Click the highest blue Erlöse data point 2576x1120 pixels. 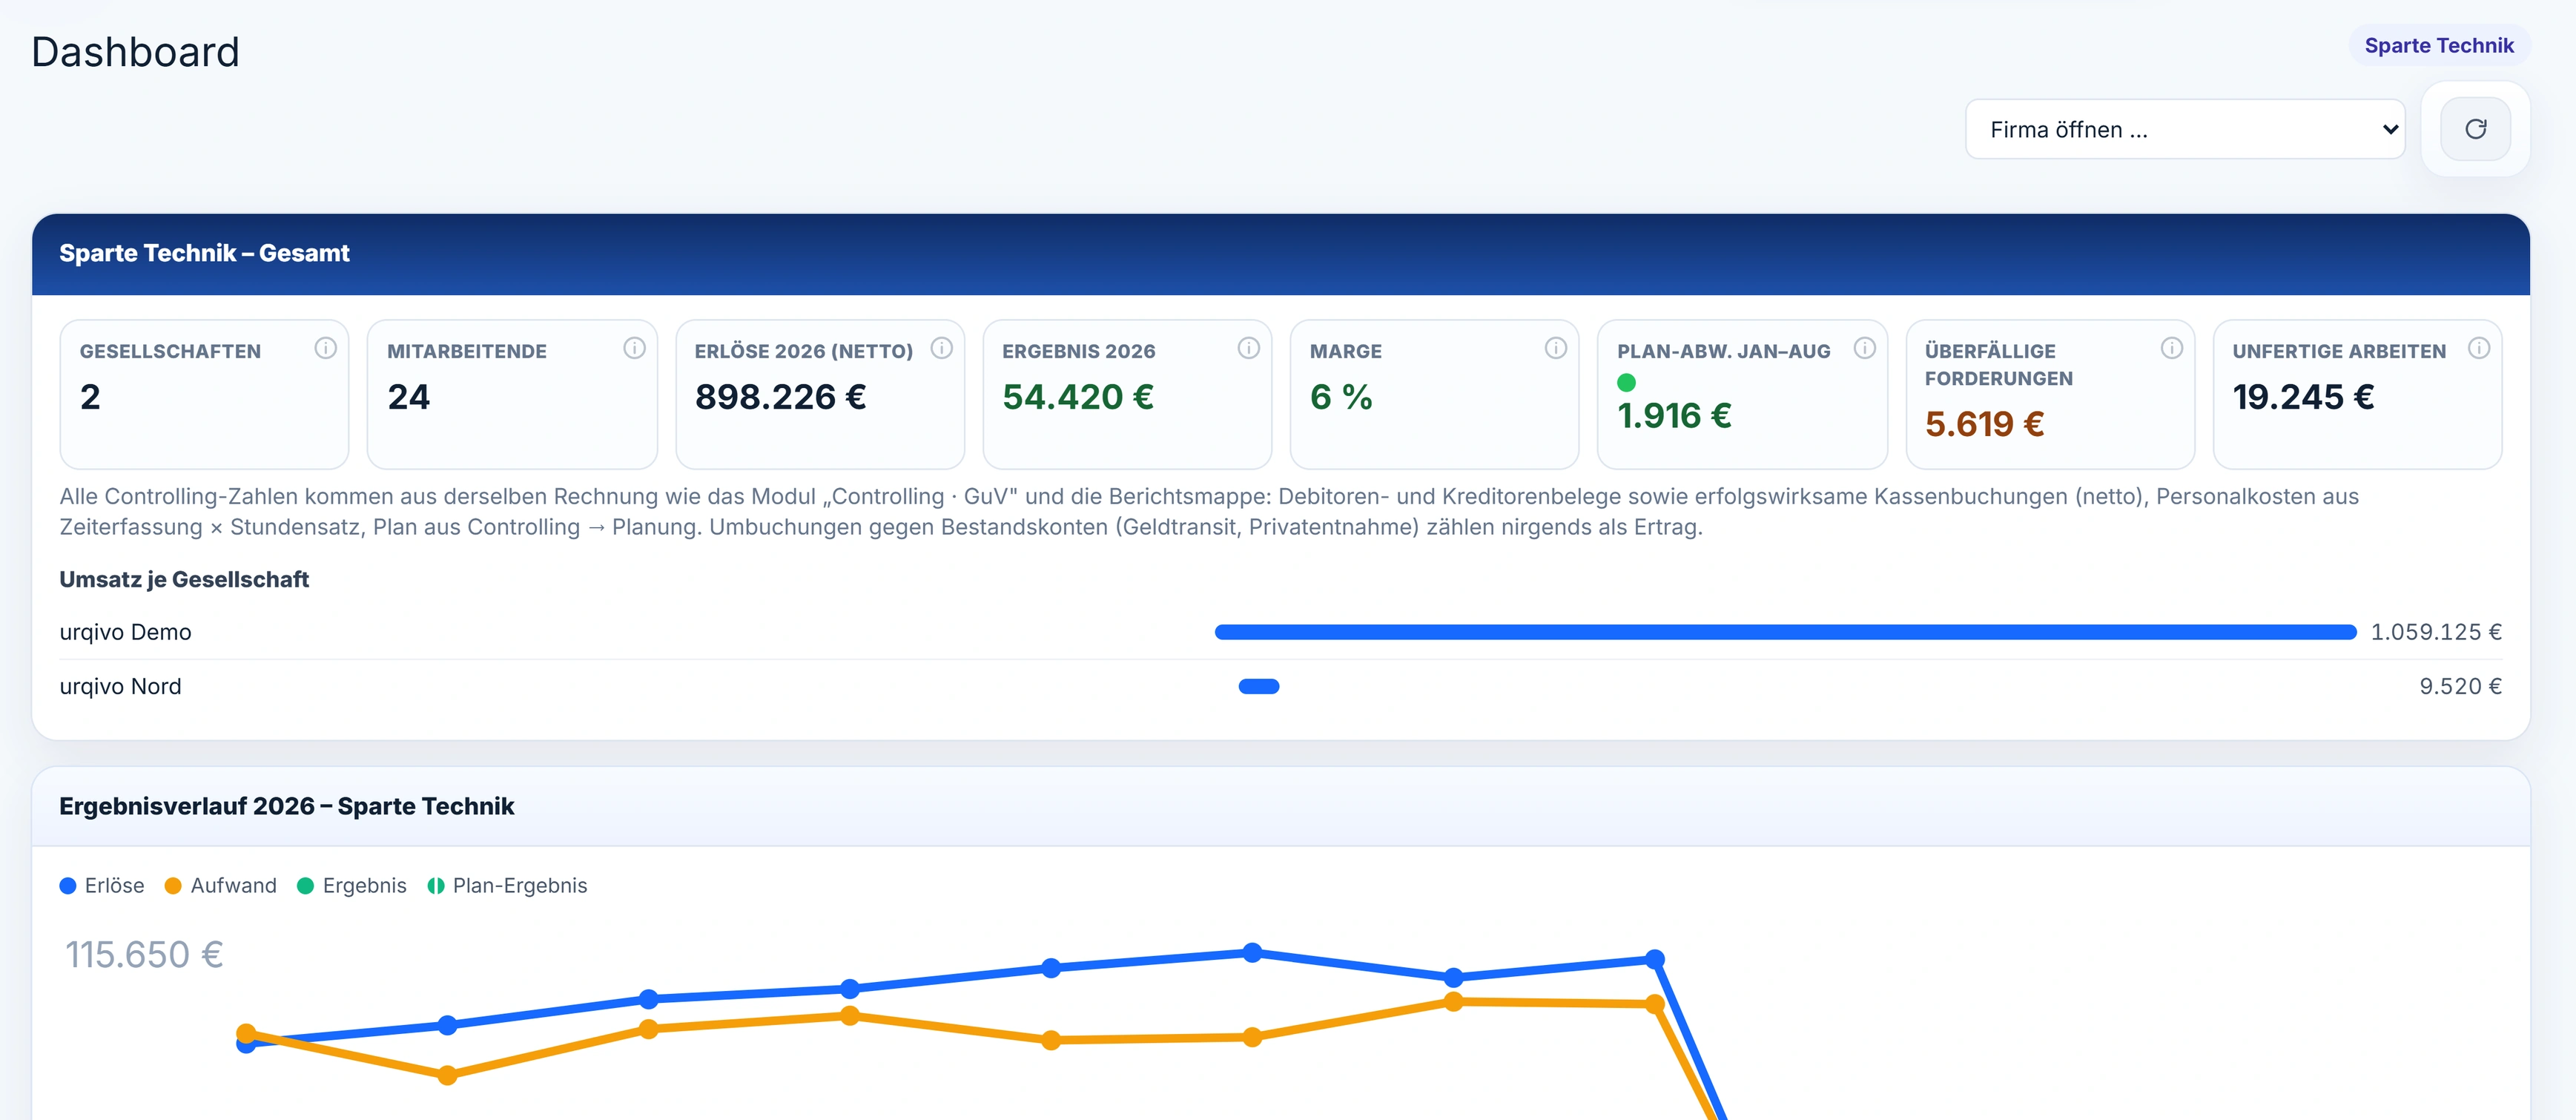[x=1252, y=952]
